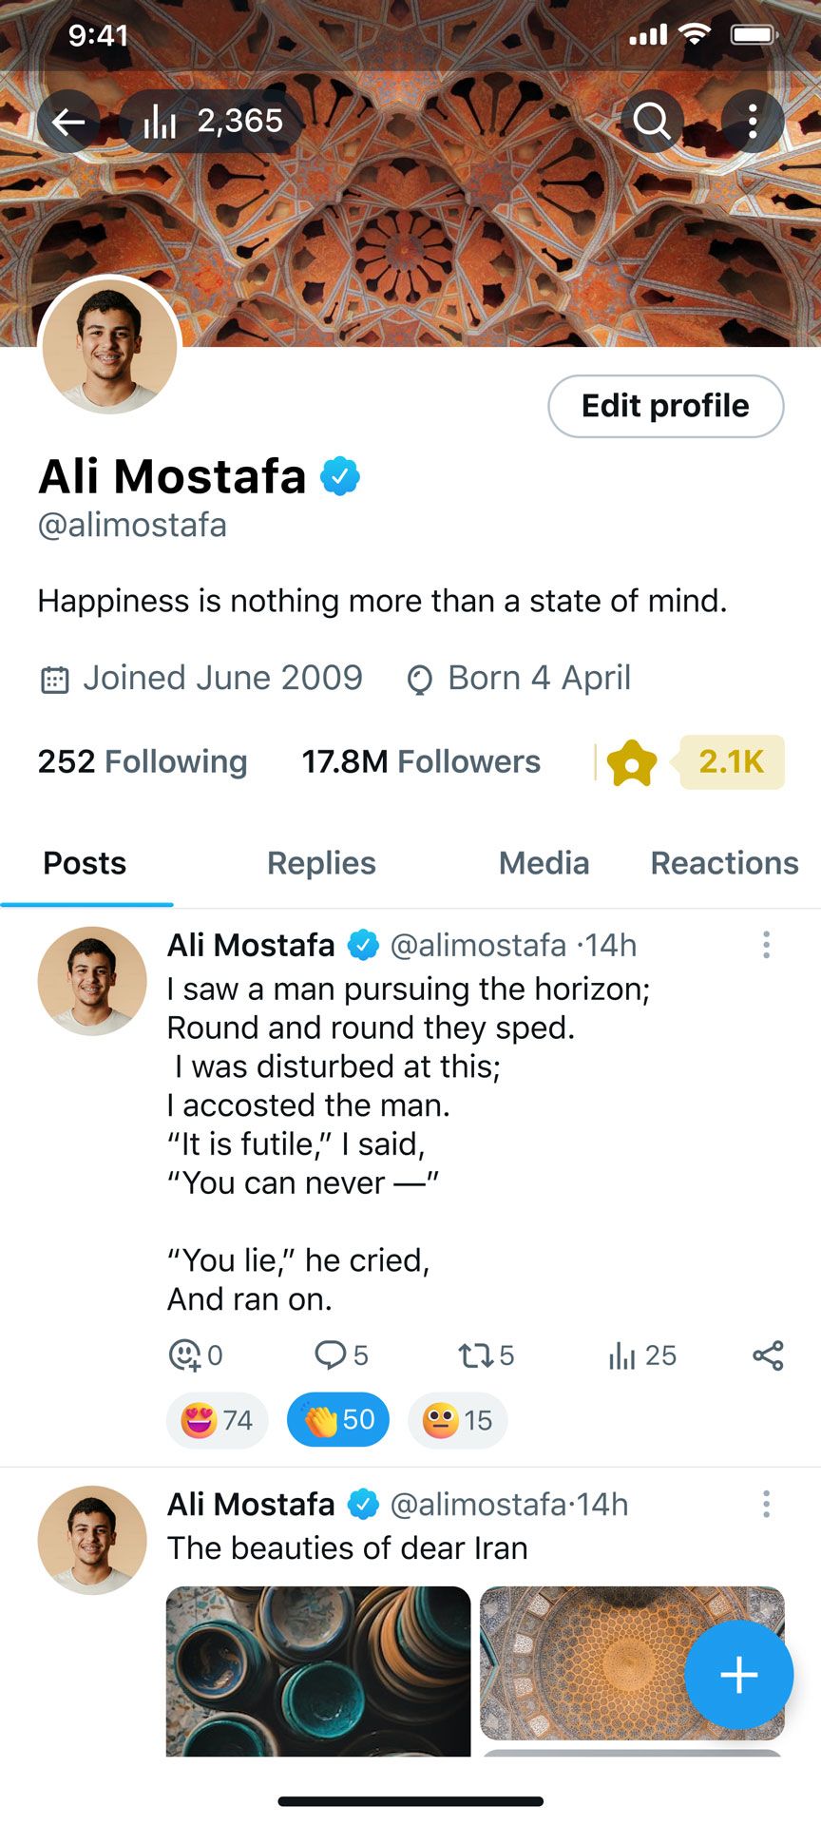Tap the search magnifier icon

[653, 122]
